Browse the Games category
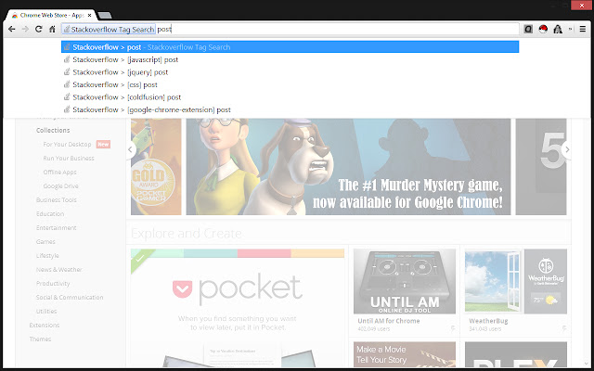Viewport: 594px width, 371px height. [45, 241]
